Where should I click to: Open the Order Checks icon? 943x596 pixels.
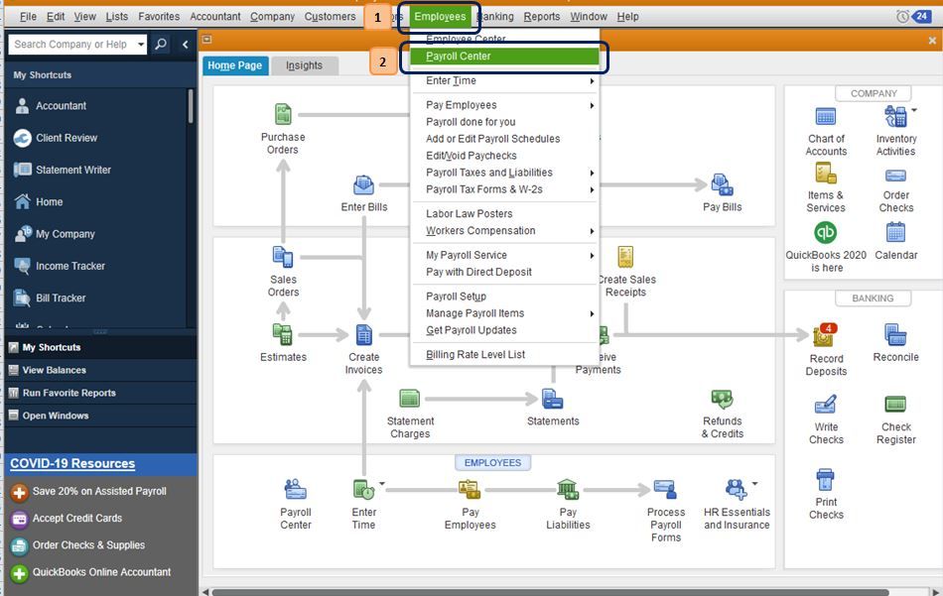[x=895, y=176]
